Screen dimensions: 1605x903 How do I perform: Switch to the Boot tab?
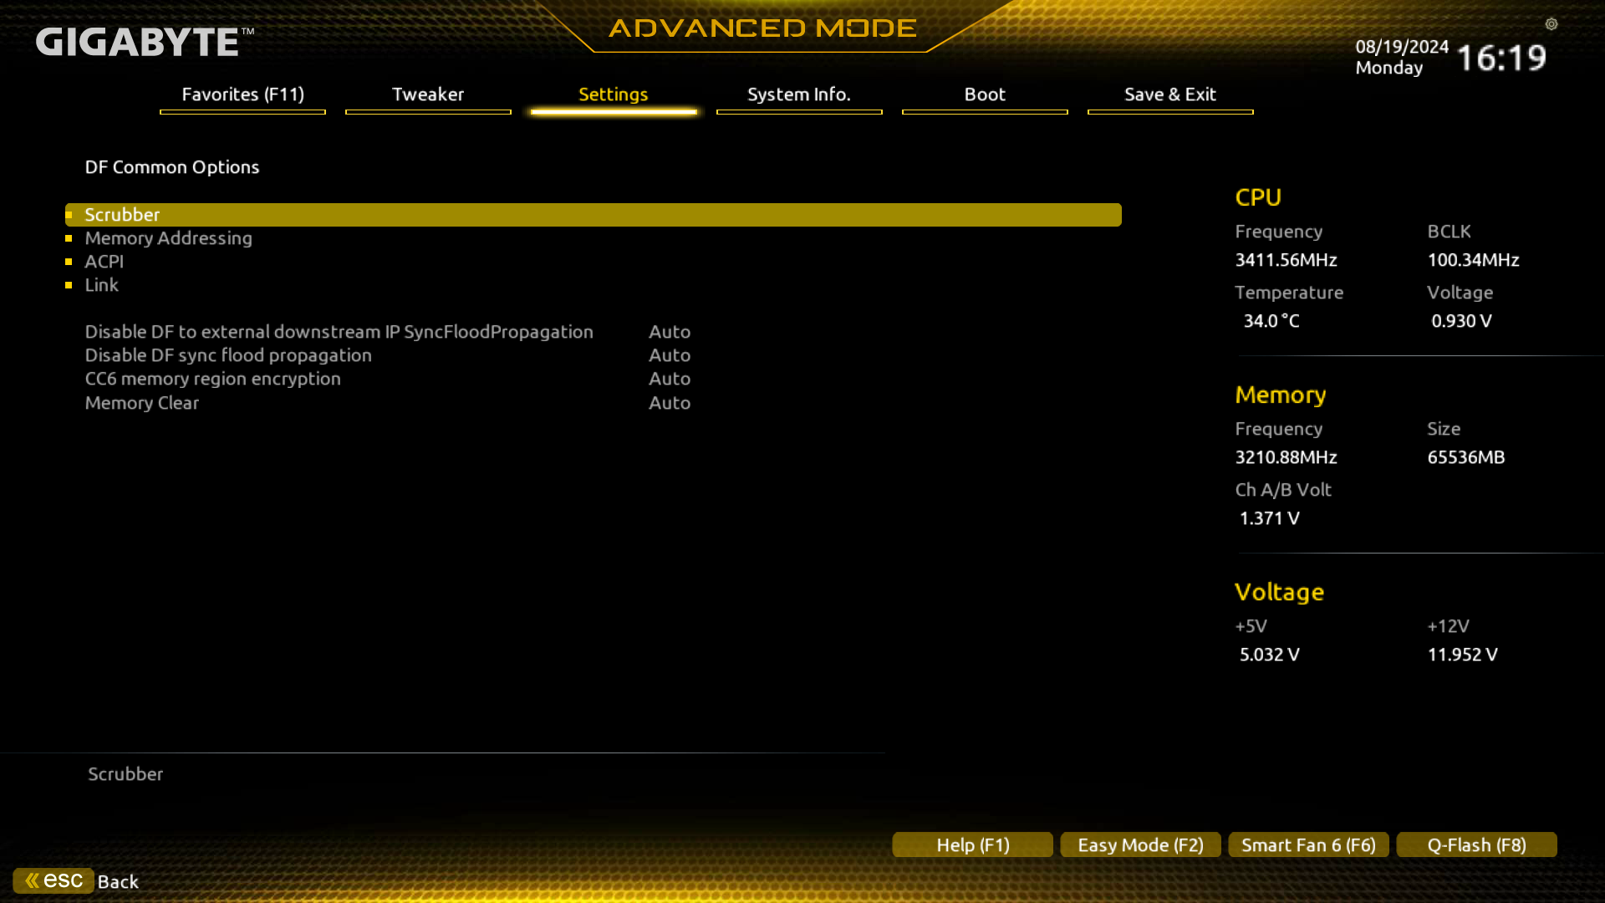(x=984, y=94)
